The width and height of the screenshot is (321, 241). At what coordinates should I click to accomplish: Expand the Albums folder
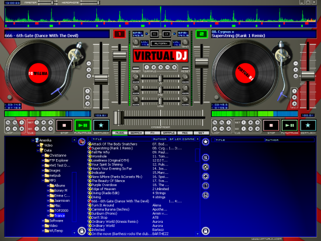48,185
